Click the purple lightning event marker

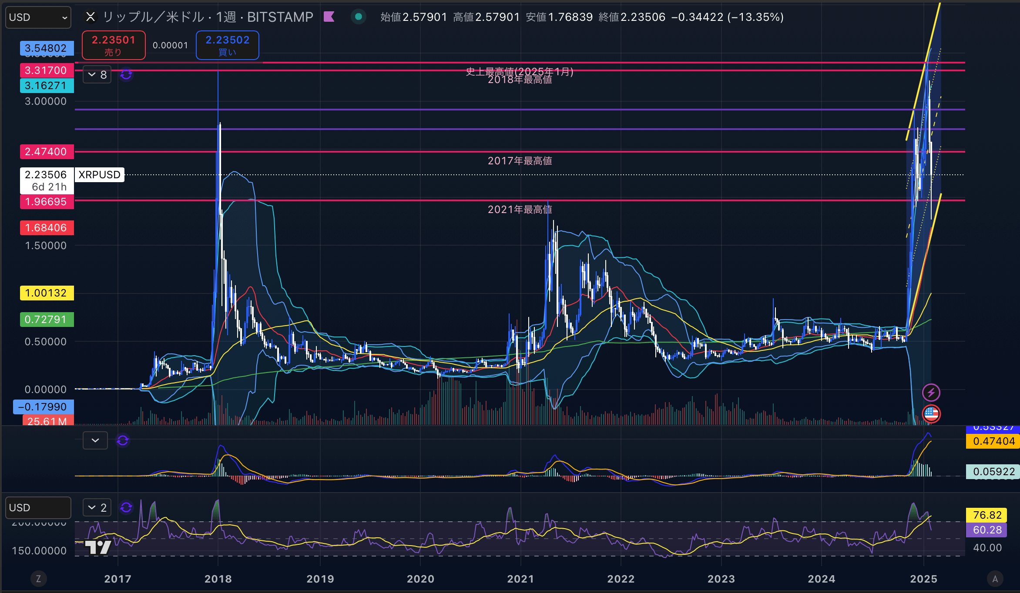pos(931,393)
